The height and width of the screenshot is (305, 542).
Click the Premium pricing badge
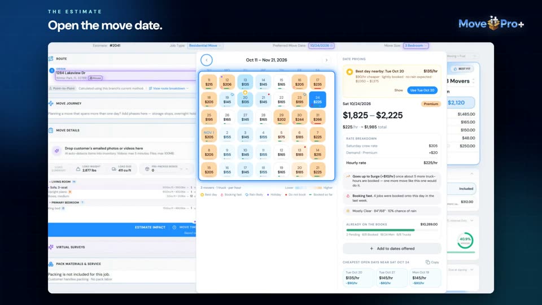(431, 104)
